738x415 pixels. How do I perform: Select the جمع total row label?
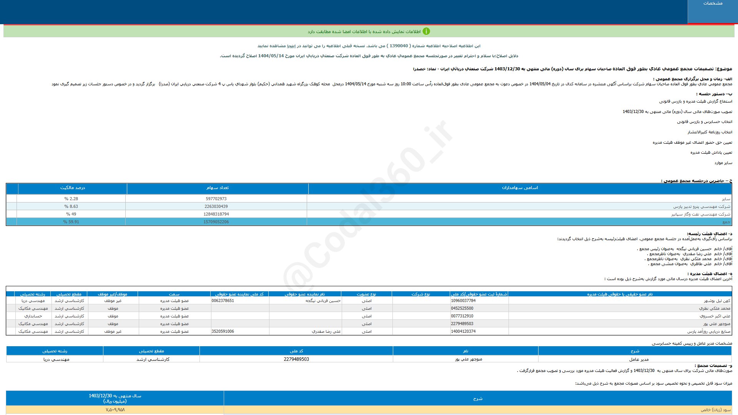(726, 222)
